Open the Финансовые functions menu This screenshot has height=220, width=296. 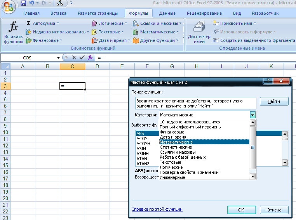point(44,40)
